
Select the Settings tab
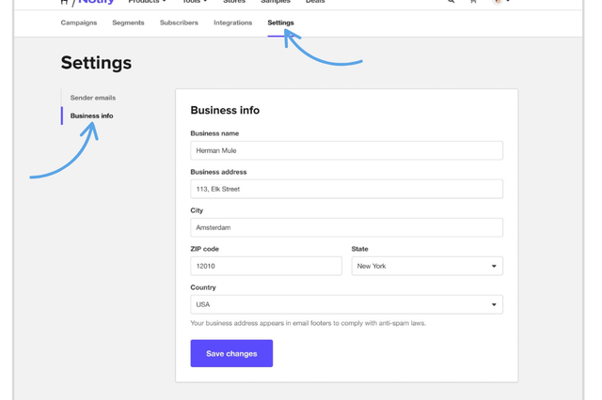pyautogui.click(x=280, y=23)
